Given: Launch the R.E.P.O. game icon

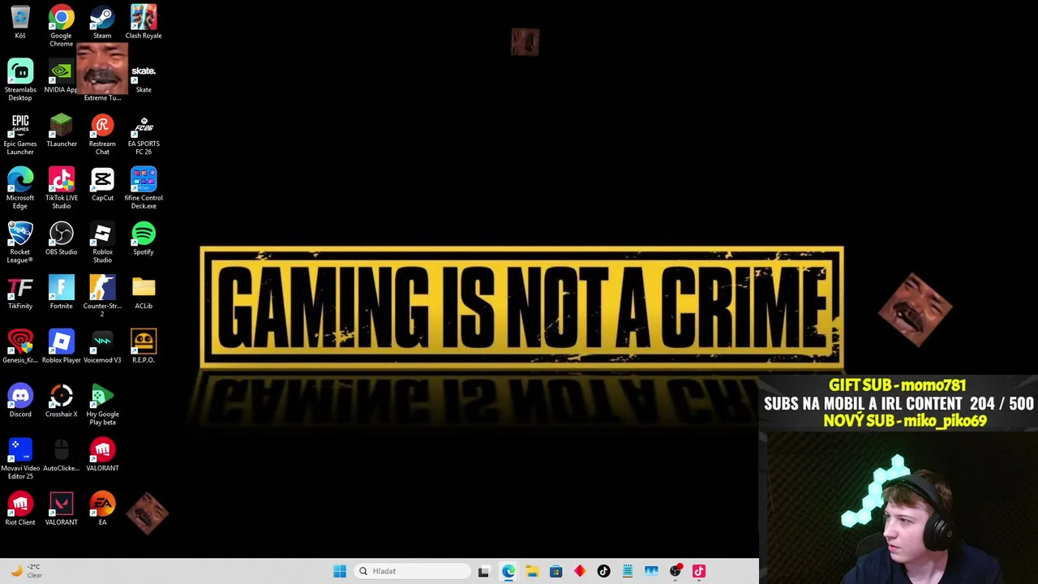Looking at the screenshot, I should click(144, 347).
